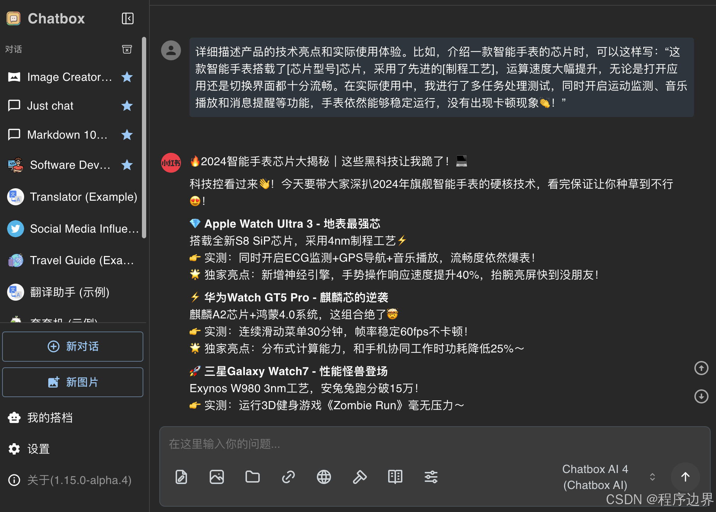Toggle web browsing with the globe icon
This screenshot has height=512, width=716.
[324, 477]
